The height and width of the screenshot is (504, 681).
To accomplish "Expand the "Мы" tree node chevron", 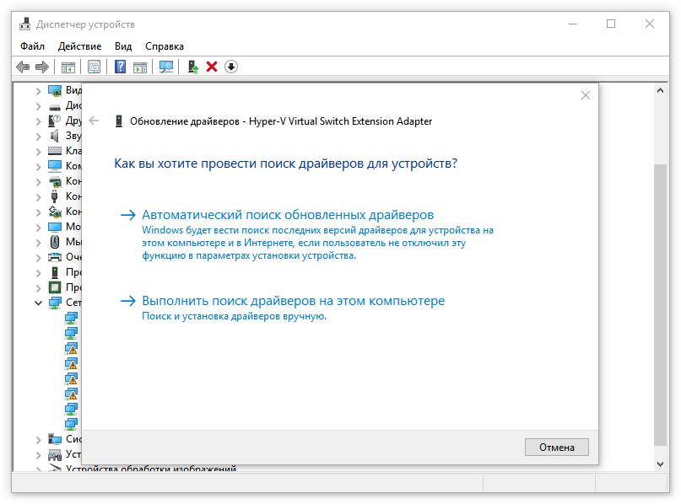I will click(x=38, y=243).
